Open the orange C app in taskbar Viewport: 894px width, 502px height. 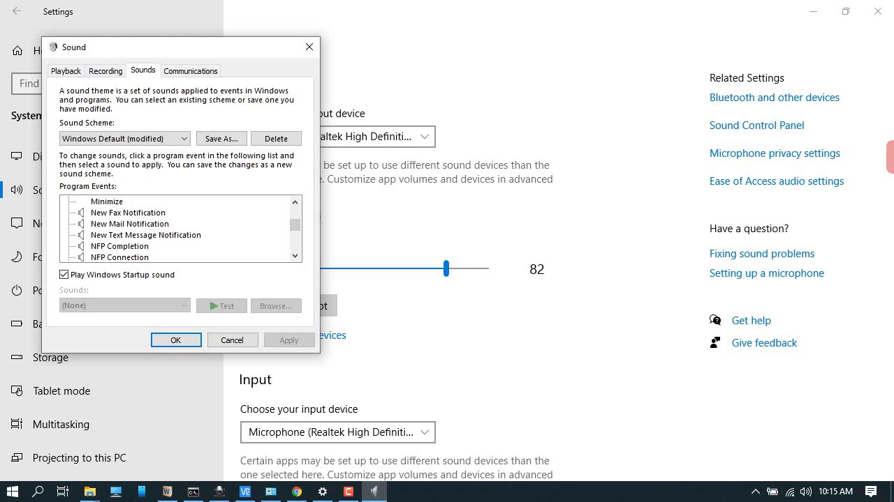(x=349, y=492)
